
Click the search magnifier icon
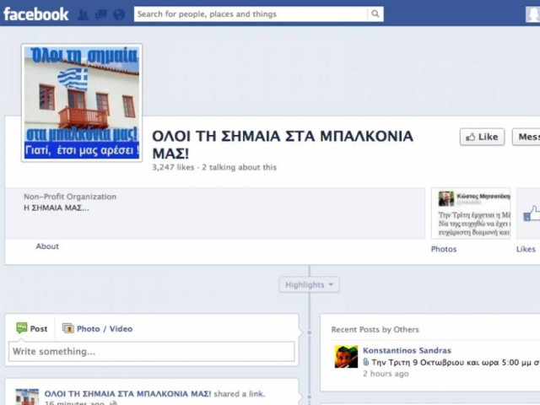(375, 14)
